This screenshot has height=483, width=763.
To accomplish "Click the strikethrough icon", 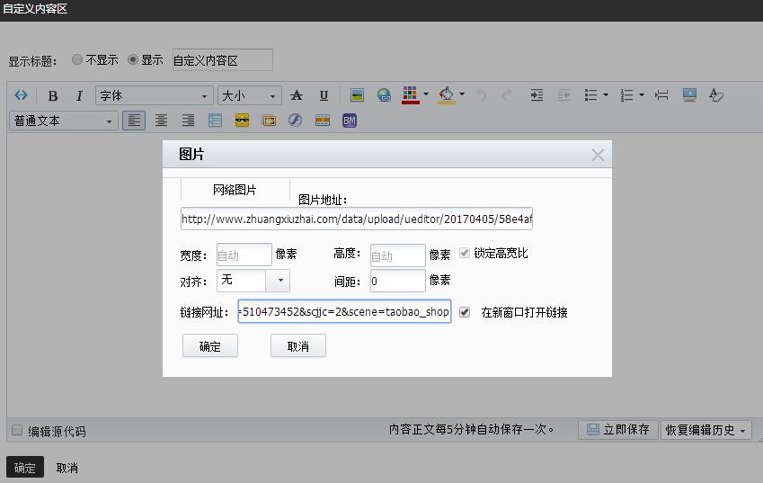I will coord(297,95).
